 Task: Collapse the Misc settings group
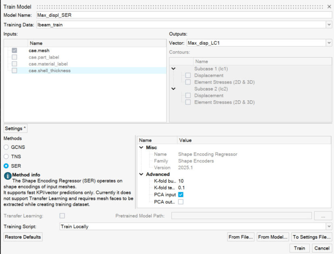pos(141,148)
